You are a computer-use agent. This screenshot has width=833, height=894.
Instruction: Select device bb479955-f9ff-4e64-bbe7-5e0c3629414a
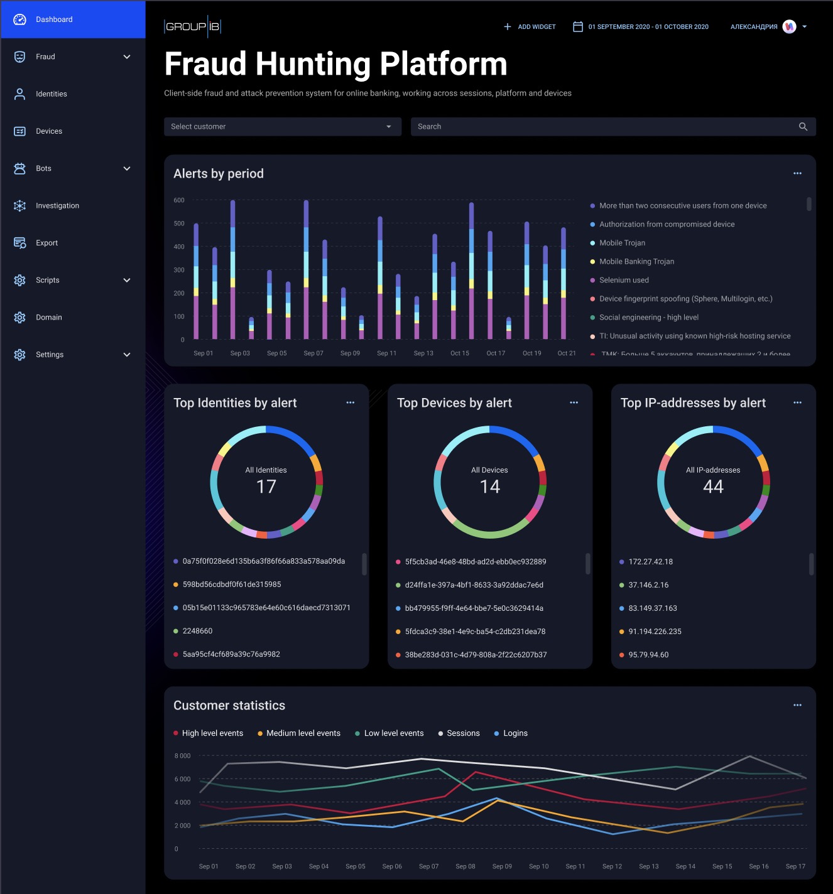tap(474, 608)
